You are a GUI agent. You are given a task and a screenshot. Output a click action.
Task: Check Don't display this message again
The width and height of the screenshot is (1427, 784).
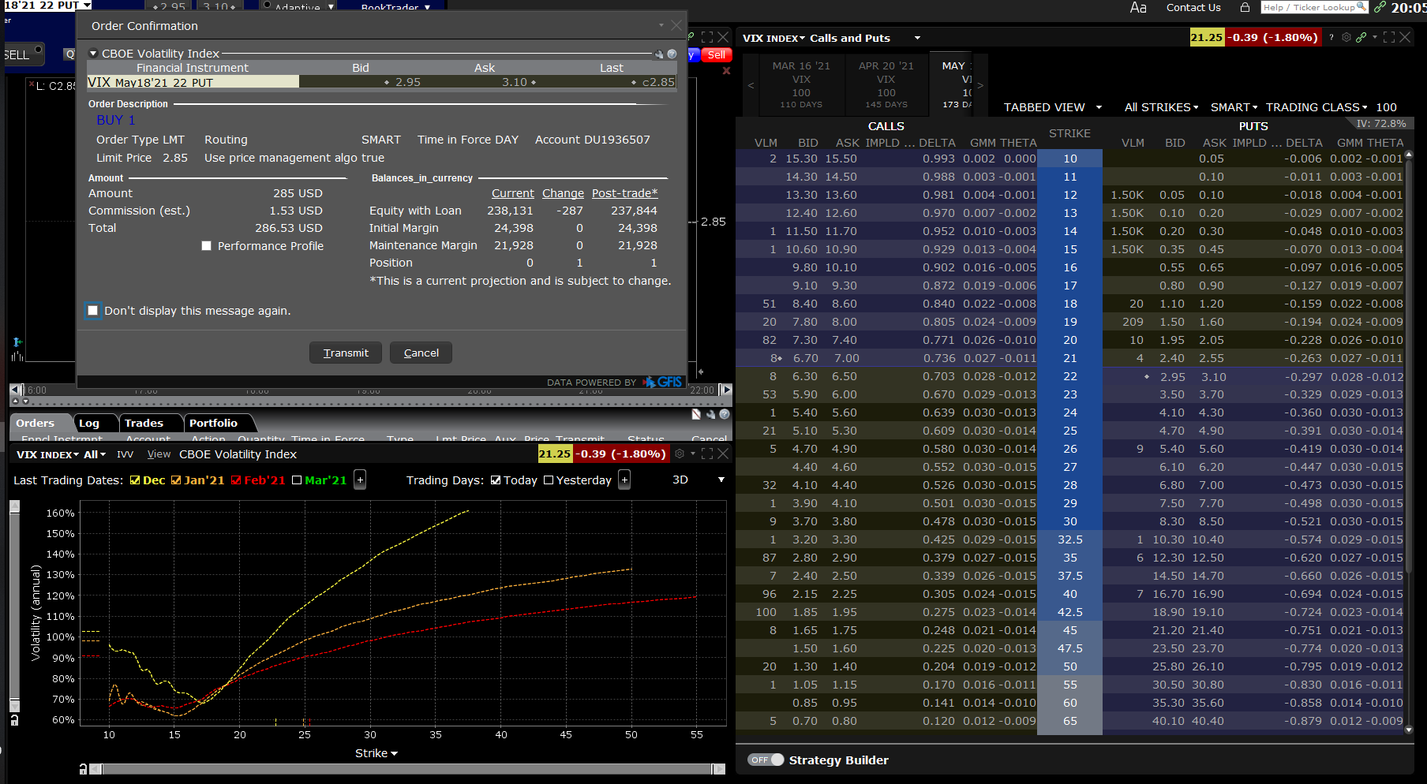93,310
